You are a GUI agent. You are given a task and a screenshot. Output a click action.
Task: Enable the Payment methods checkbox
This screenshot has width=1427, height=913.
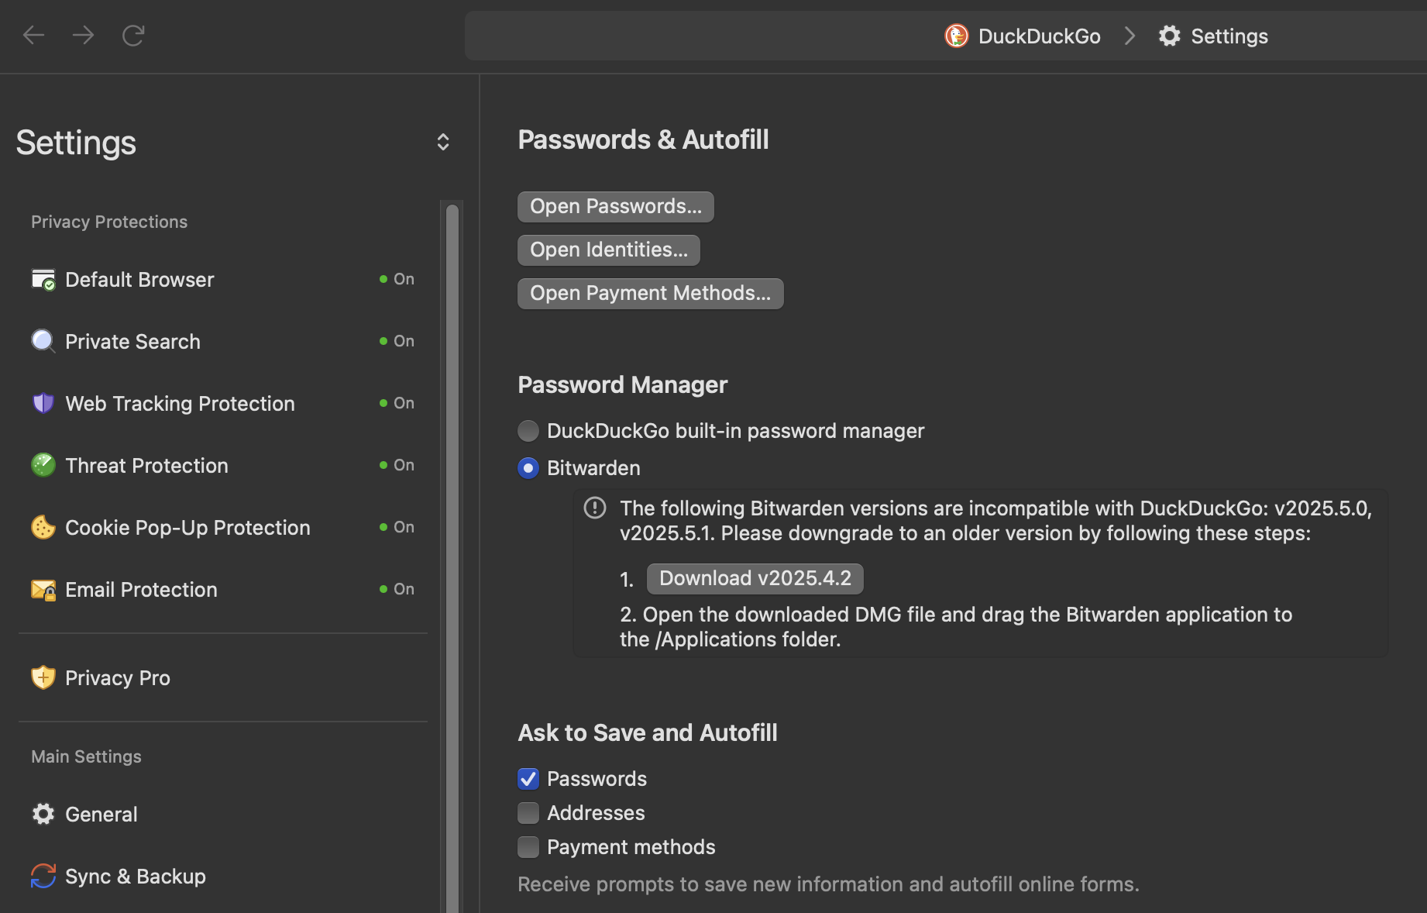tap(528, 847)
